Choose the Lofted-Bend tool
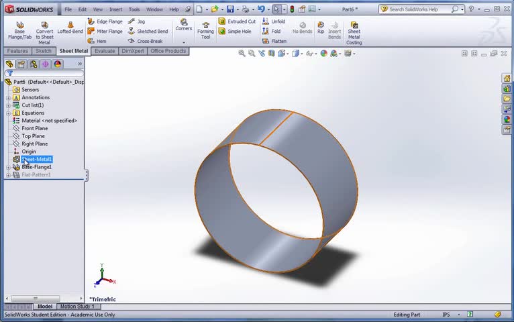This screenshot has width=514, height=322. pyautogui.click(x=70, y=28)
